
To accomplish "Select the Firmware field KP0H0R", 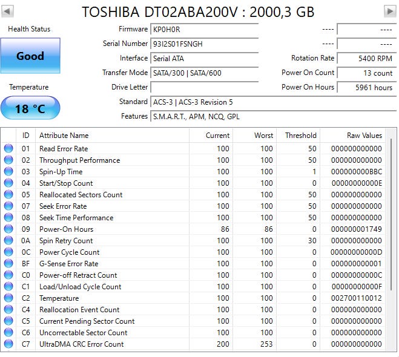I will [x=205, y=30].
